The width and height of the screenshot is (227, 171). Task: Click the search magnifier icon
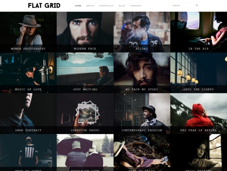tap(197, 5)
